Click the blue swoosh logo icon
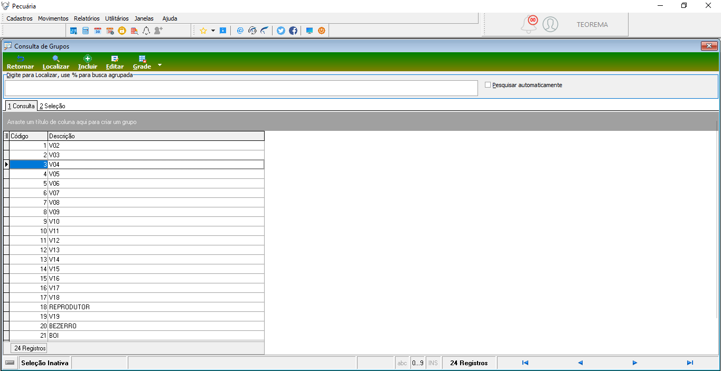 pyautogui.click(x=265, y=31)
